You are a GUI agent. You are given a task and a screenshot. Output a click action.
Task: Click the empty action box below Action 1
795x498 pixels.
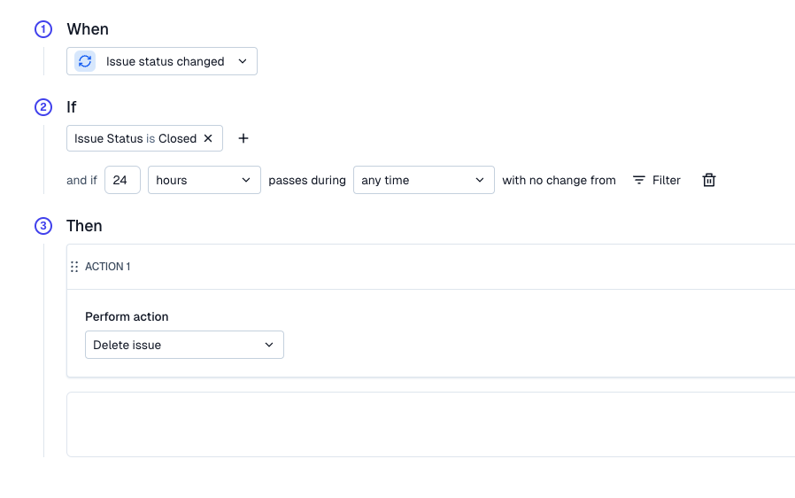430,424
